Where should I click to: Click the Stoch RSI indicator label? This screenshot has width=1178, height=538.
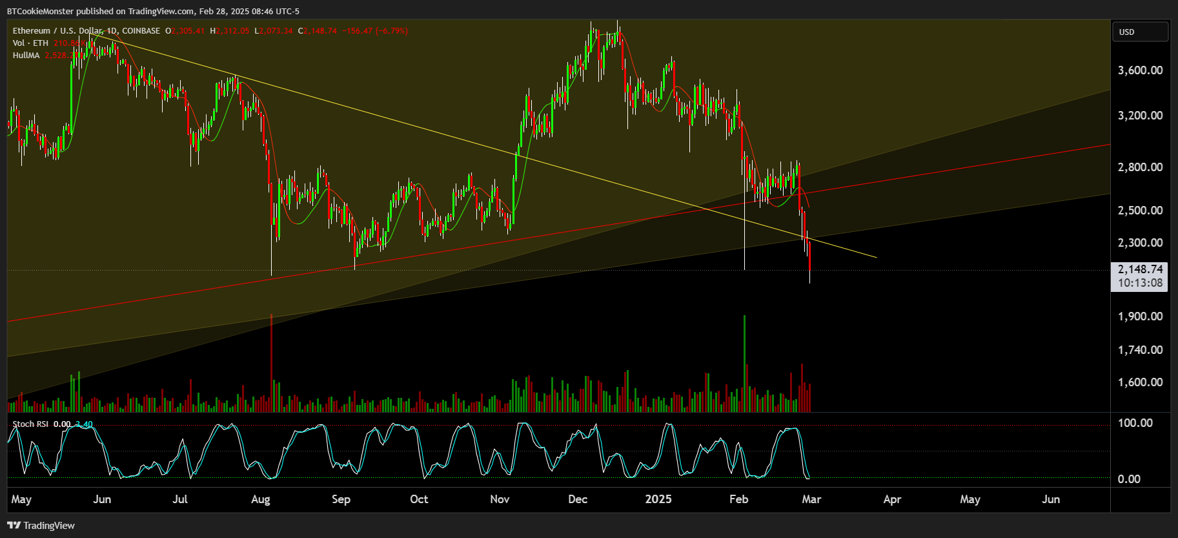pyautogui.click(x=30, y=424)
